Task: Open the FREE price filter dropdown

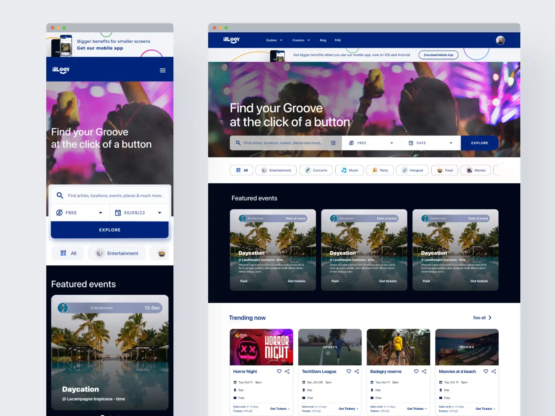Action: click(371, 143)
